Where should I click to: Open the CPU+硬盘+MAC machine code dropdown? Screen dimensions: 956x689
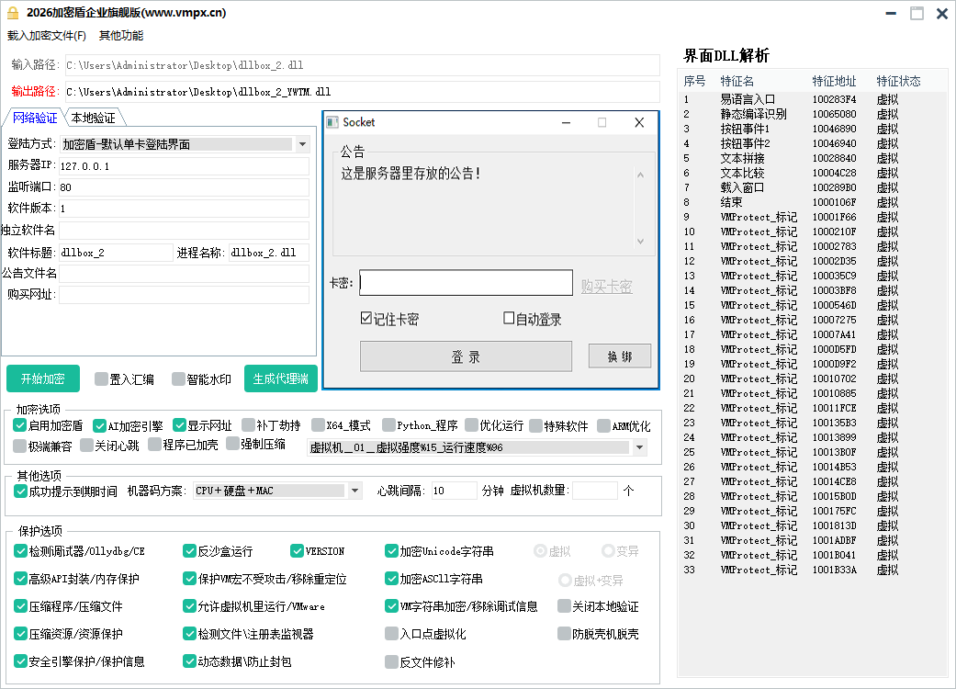click(354, 491)
